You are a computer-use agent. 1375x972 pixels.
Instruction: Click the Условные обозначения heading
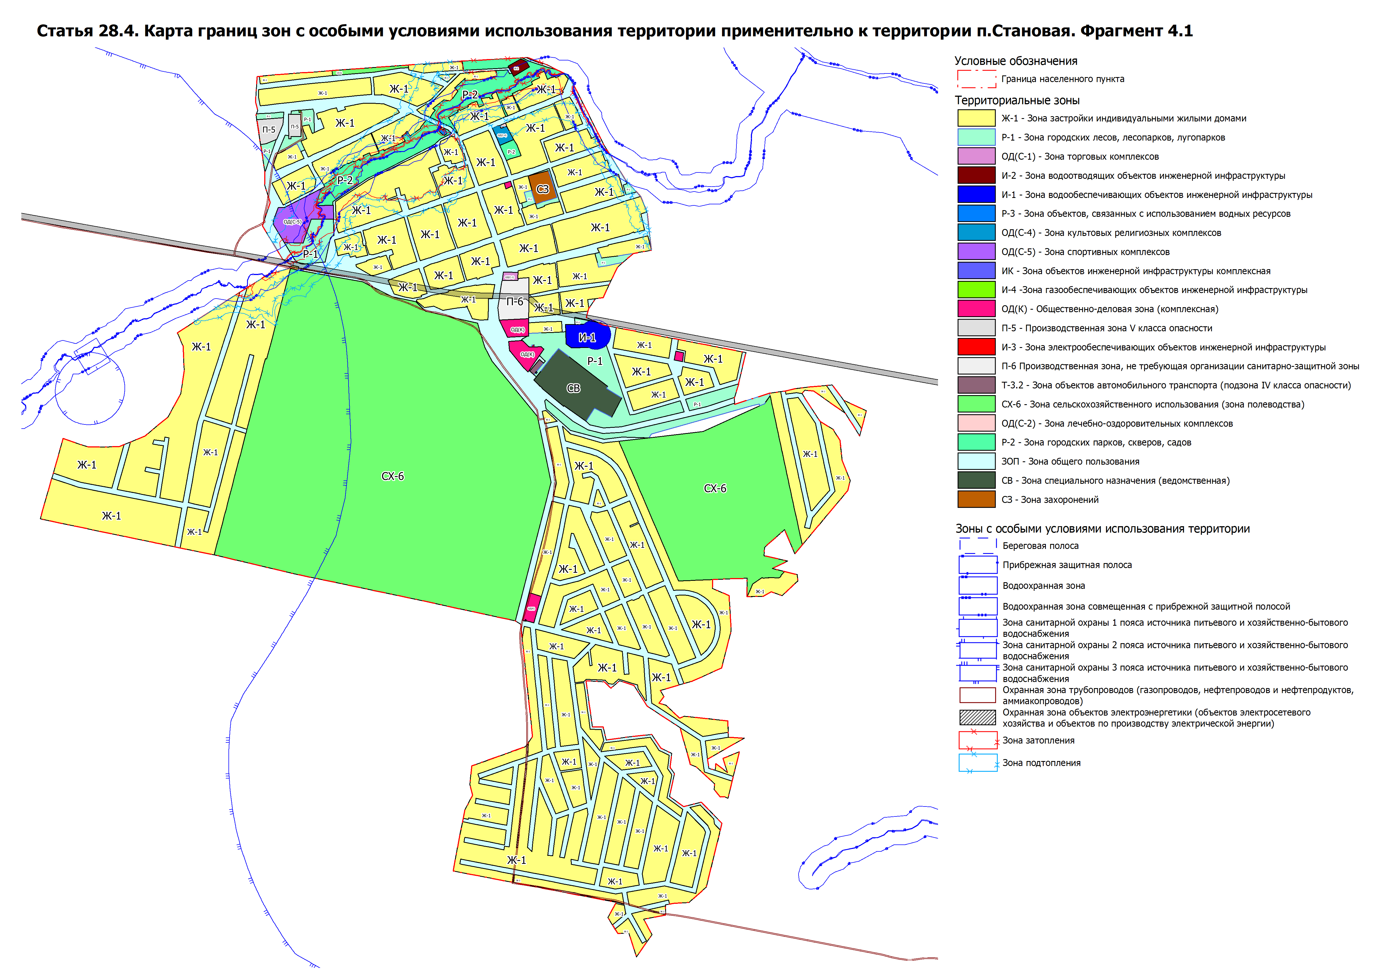[1016, 61]
